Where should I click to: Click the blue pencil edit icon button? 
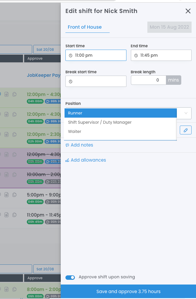(x=185, y=130)
